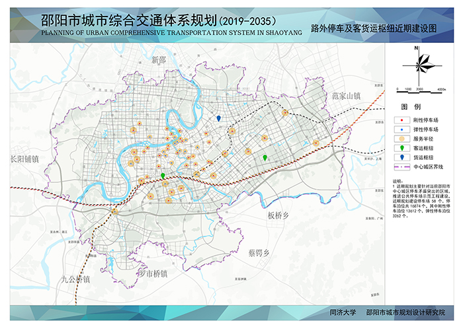This screenshot has height=327, width=463.
Task: Click the 新邵 place label
Action: tap(159, 60)
